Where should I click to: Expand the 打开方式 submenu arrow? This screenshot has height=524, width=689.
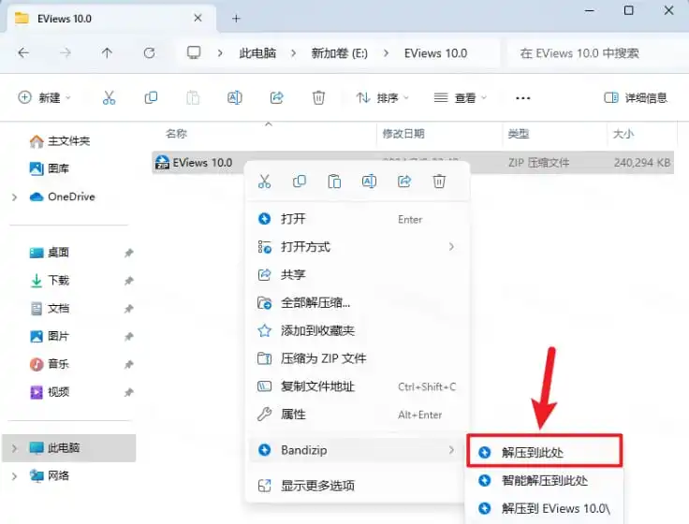451,247
